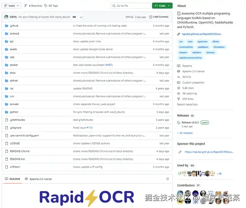Open the python folder
This screenshot has width=246, height=208.
(x=14, y=112)
